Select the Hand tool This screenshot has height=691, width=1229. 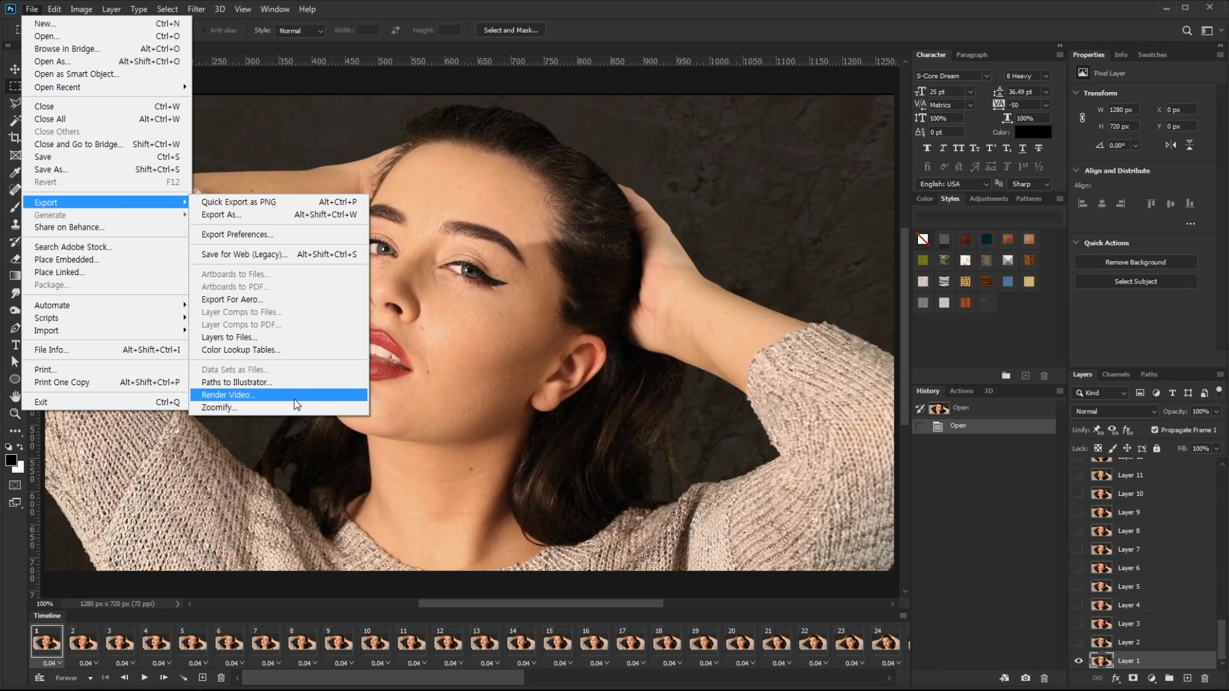coord(15,397)
